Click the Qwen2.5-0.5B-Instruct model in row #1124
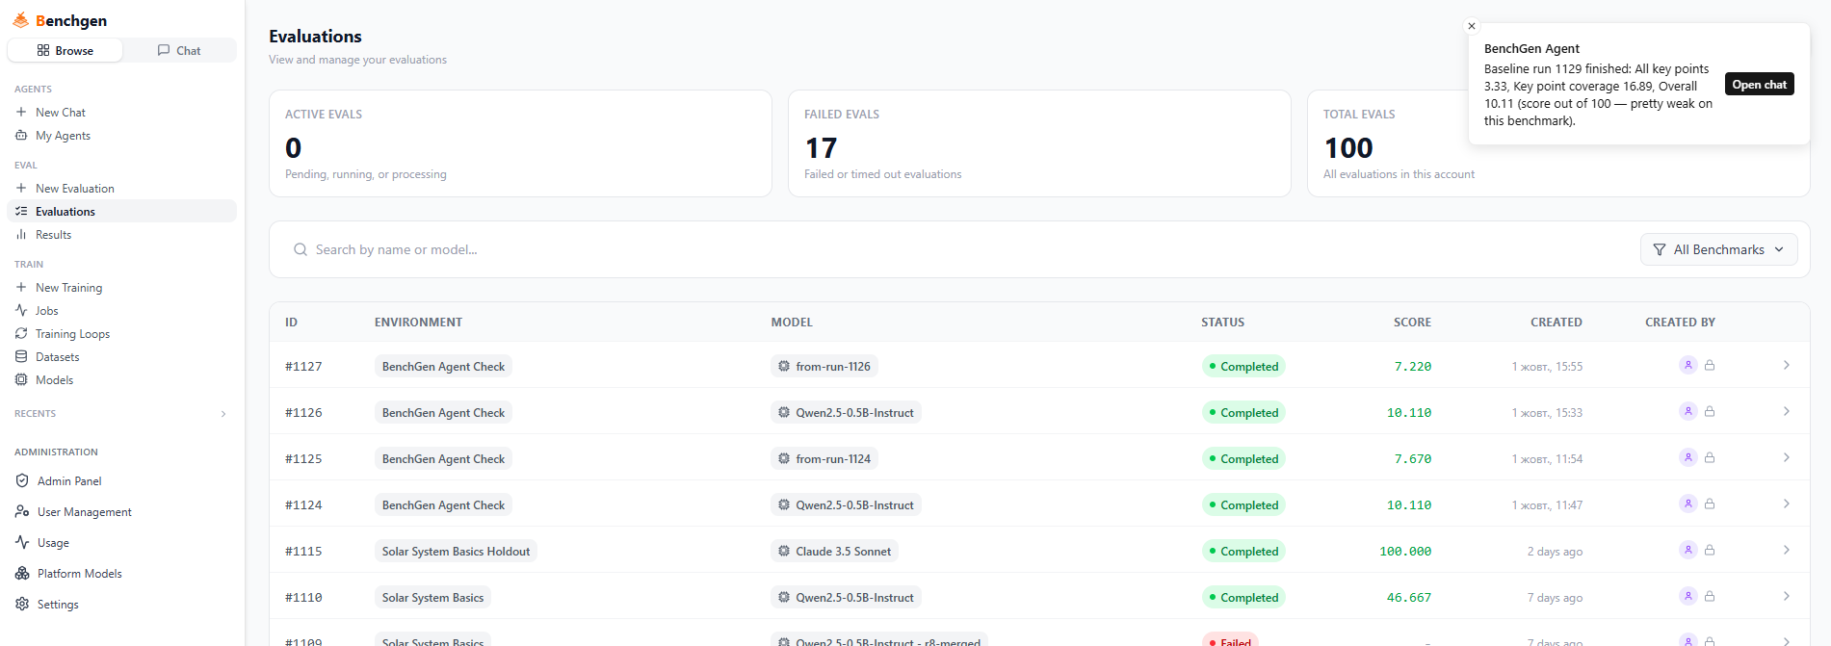 click(x=846, y=505)
